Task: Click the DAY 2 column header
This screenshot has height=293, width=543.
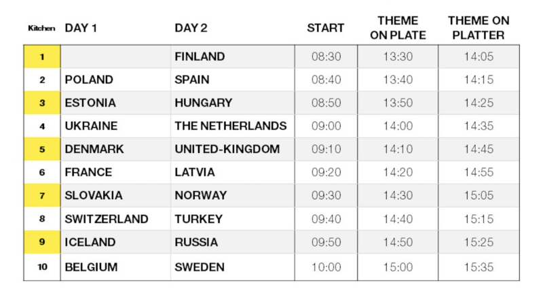Action: coord(191,28)
